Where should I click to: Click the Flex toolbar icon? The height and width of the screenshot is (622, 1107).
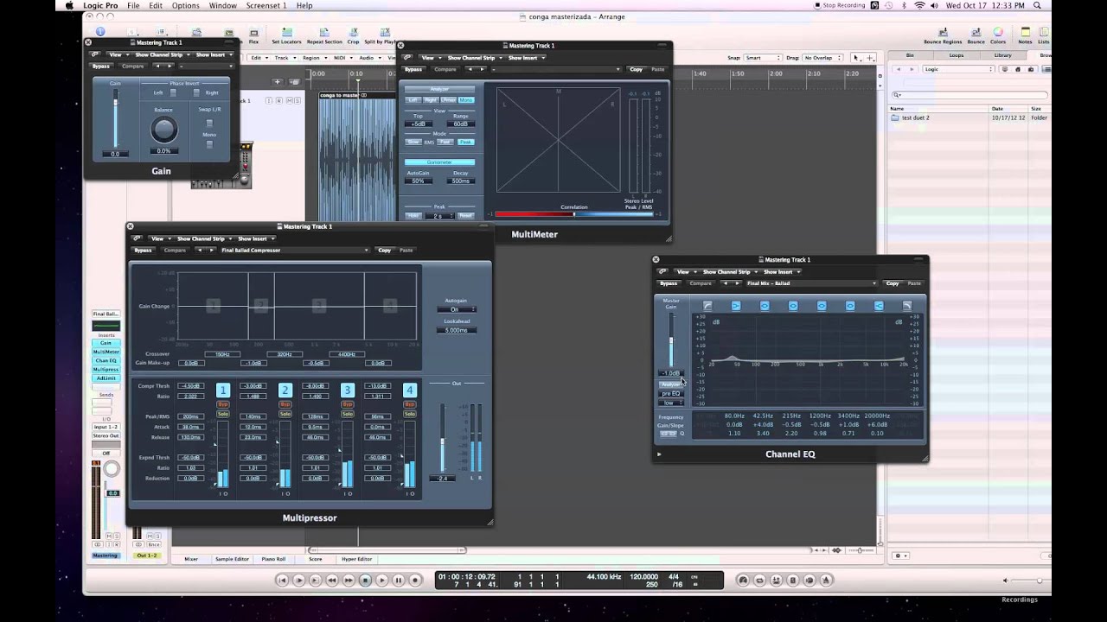pos(253,33)
